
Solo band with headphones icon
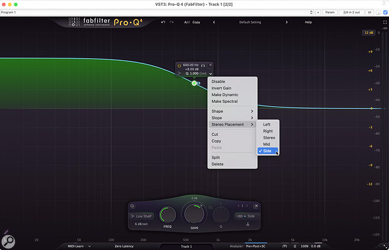click(x=203, y=65)
